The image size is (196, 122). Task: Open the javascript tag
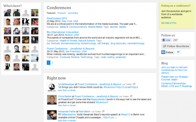[121, 57]
